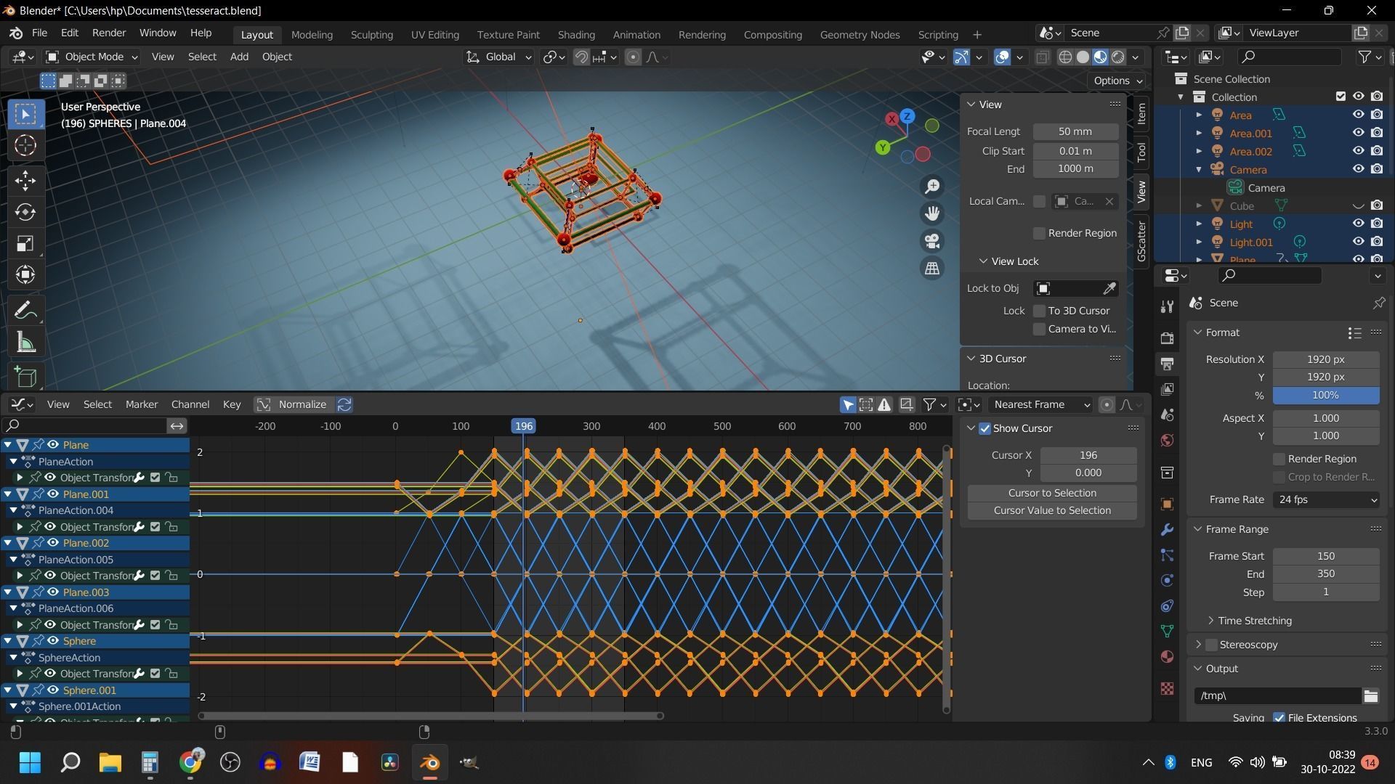
Task: Open Modifier properties wrench icon
Action: coord(1167,530)
